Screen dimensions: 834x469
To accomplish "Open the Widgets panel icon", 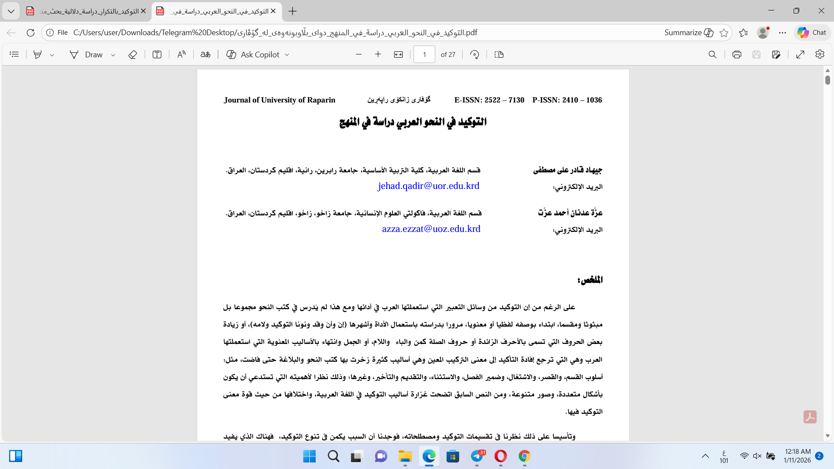I will (16, 456).
